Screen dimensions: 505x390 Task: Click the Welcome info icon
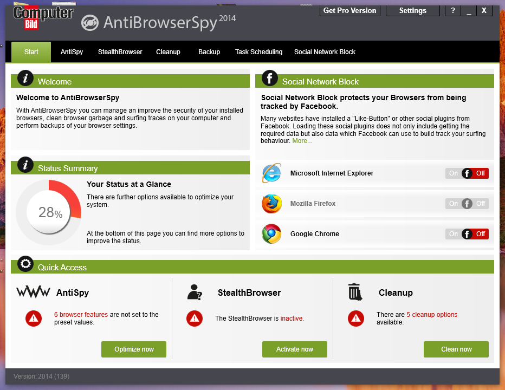pos(25,78)
